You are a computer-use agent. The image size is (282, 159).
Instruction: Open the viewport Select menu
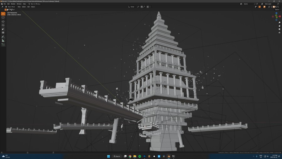[24, 7]
